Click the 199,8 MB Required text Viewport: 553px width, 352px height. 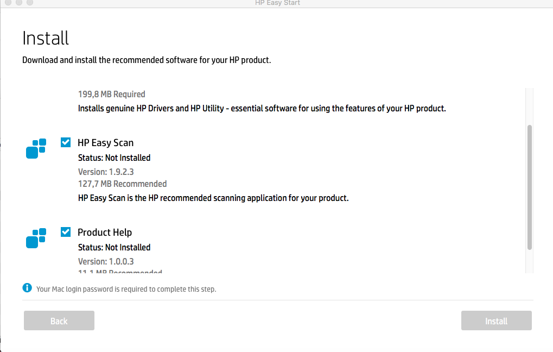coord(111,94)
